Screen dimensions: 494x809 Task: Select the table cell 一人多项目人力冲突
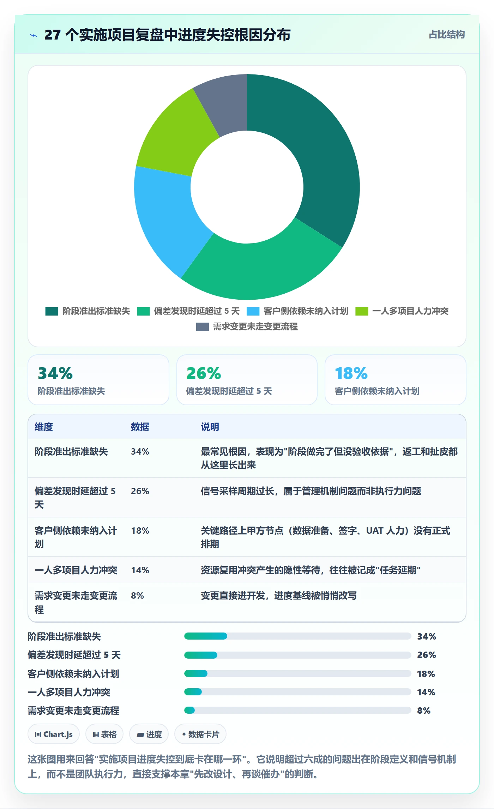pyautogui.click(x=76, y=570)
